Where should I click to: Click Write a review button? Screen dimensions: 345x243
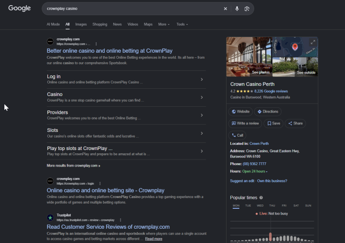[x=245, y=123]
